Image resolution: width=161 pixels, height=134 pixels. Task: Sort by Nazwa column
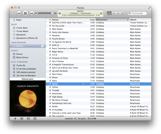(x=69, y=20)
